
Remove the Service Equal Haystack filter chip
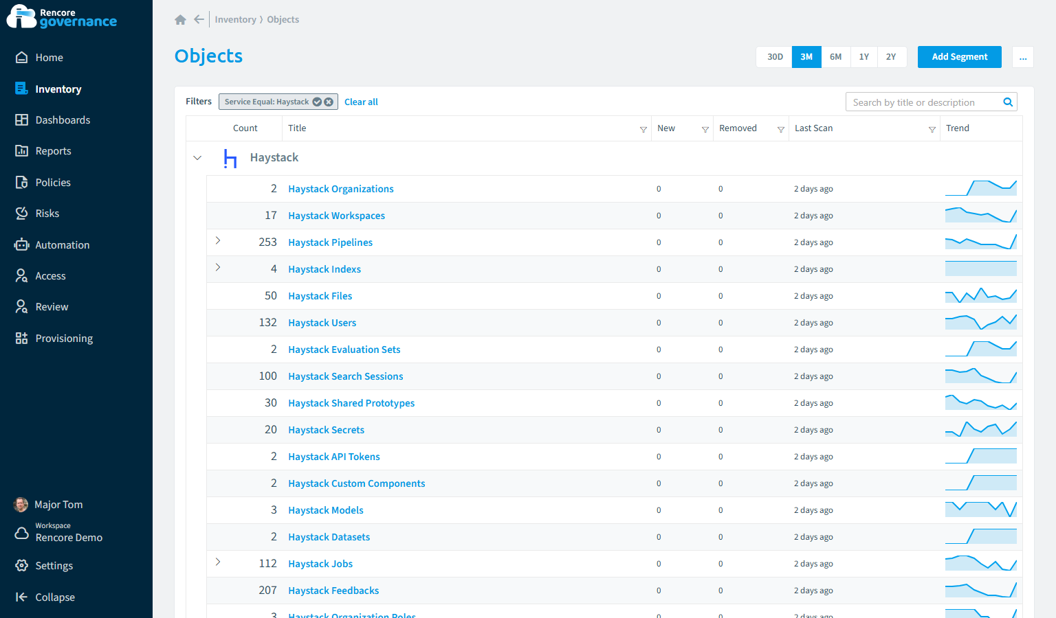pos(329,102)
